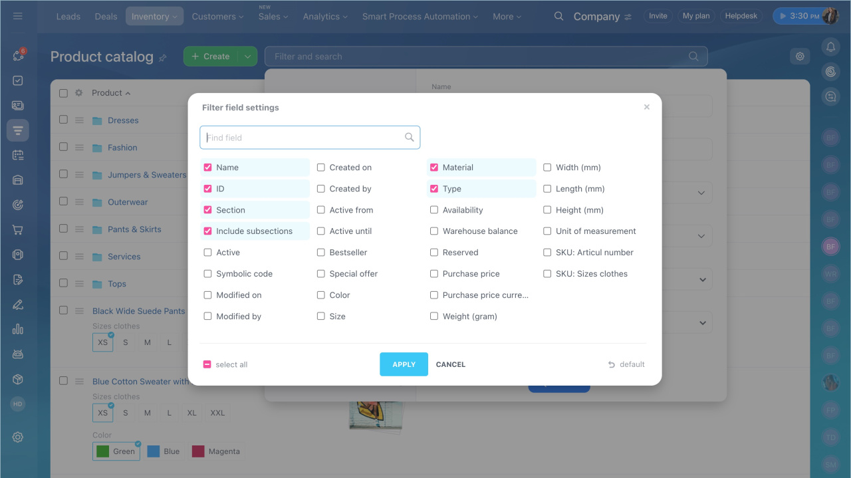The height and width of the screenshot is (478, 851).
Task: Check the Warehouse balance checkbox
Action: [x=434, y=231]
